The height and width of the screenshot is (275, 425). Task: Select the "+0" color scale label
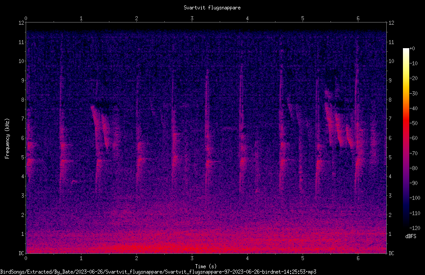click(x=412, y=49)
